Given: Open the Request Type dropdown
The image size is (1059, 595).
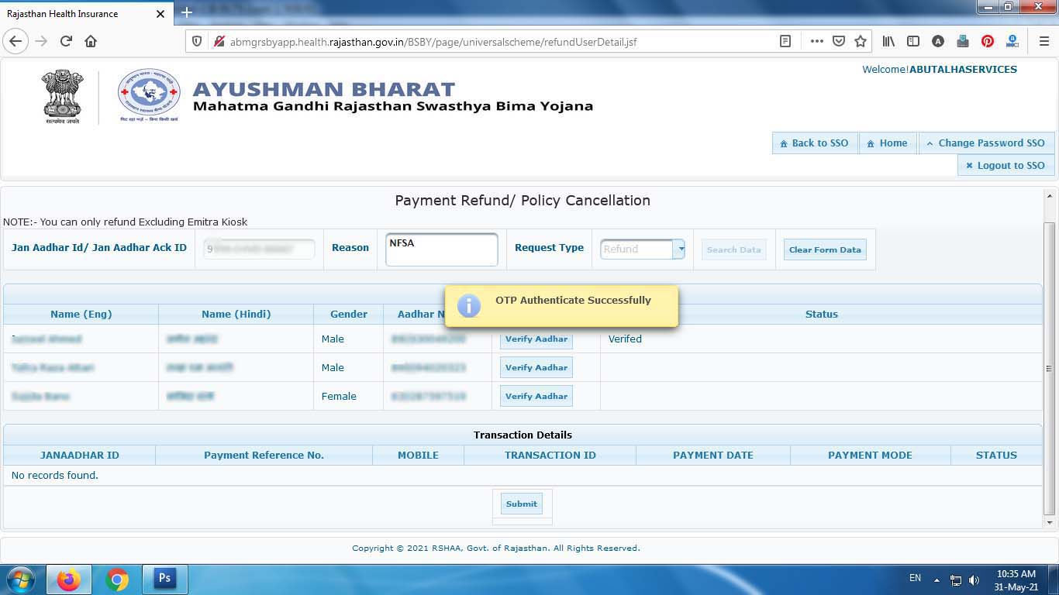Looking at the screenshot, I should point(643,249).
